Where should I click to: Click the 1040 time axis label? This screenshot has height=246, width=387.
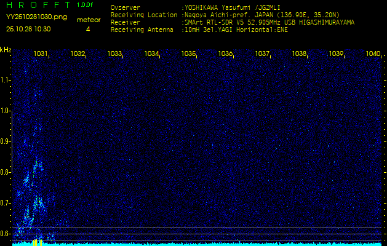(373, 54)
